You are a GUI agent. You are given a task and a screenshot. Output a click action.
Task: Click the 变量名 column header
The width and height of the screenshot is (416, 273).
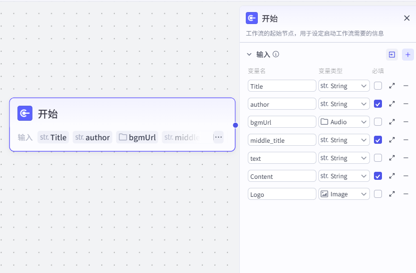pos(256,71)
